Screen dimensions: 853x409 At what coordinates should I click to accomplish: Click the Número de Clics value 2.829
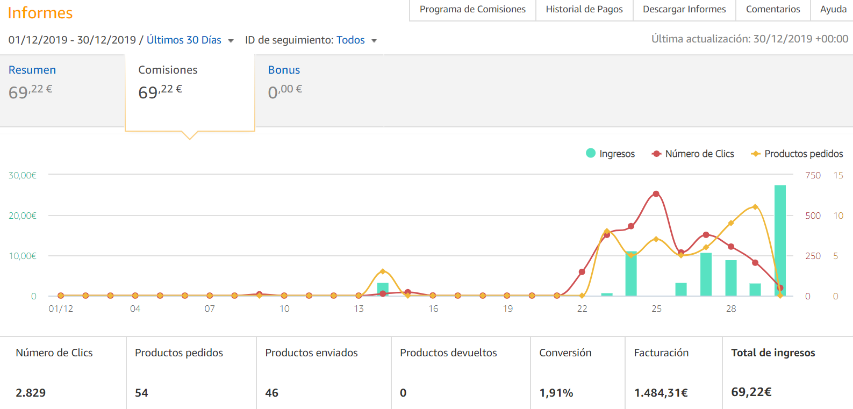coord(31,393)
